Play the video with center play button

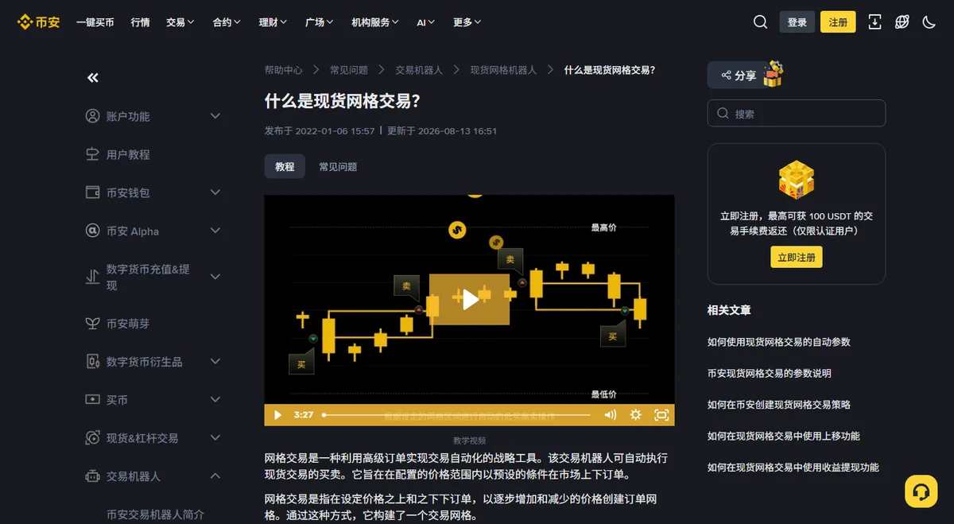[x=470, y=299]
